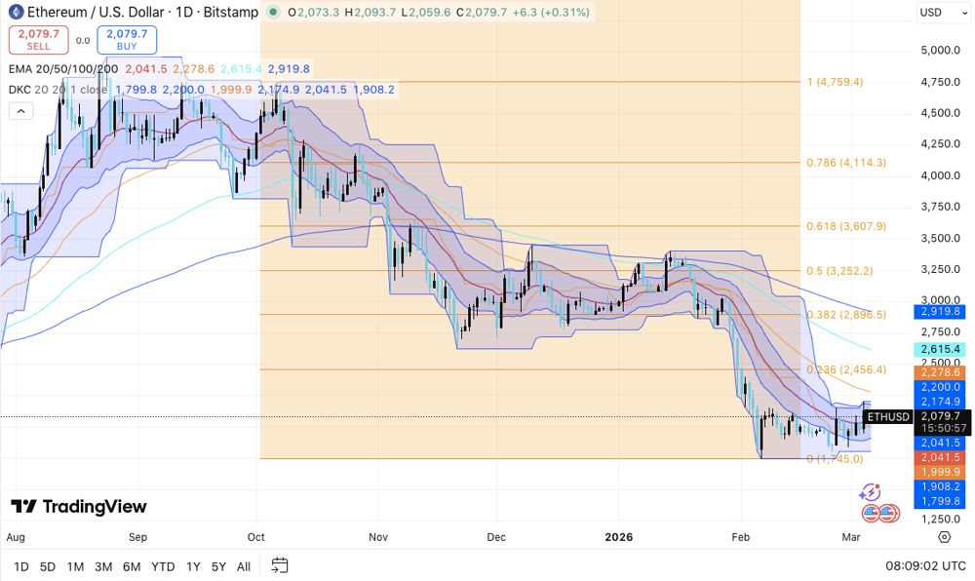Image resolution: width=975 pixels, height=581 pixels.
Task: Select the 6M time range
Action: [x=132, y=566]
